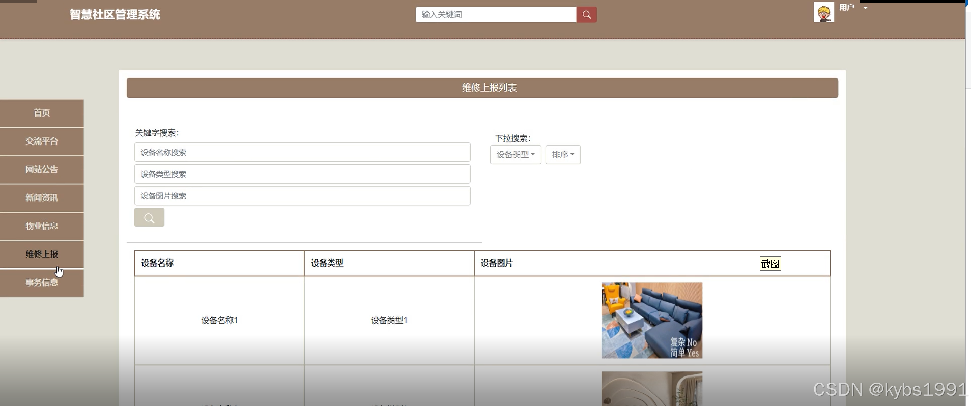Image resolution: width=971 pixels, height=406 pixels.
Task: Open 事务信息 in the sidebar
Action: (42, 283)
